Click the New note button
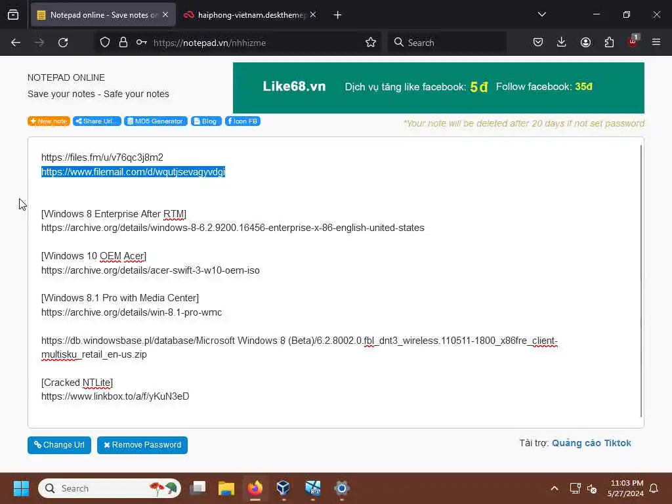The height and width of the screenshot is (504, 672). pos(49,121)
